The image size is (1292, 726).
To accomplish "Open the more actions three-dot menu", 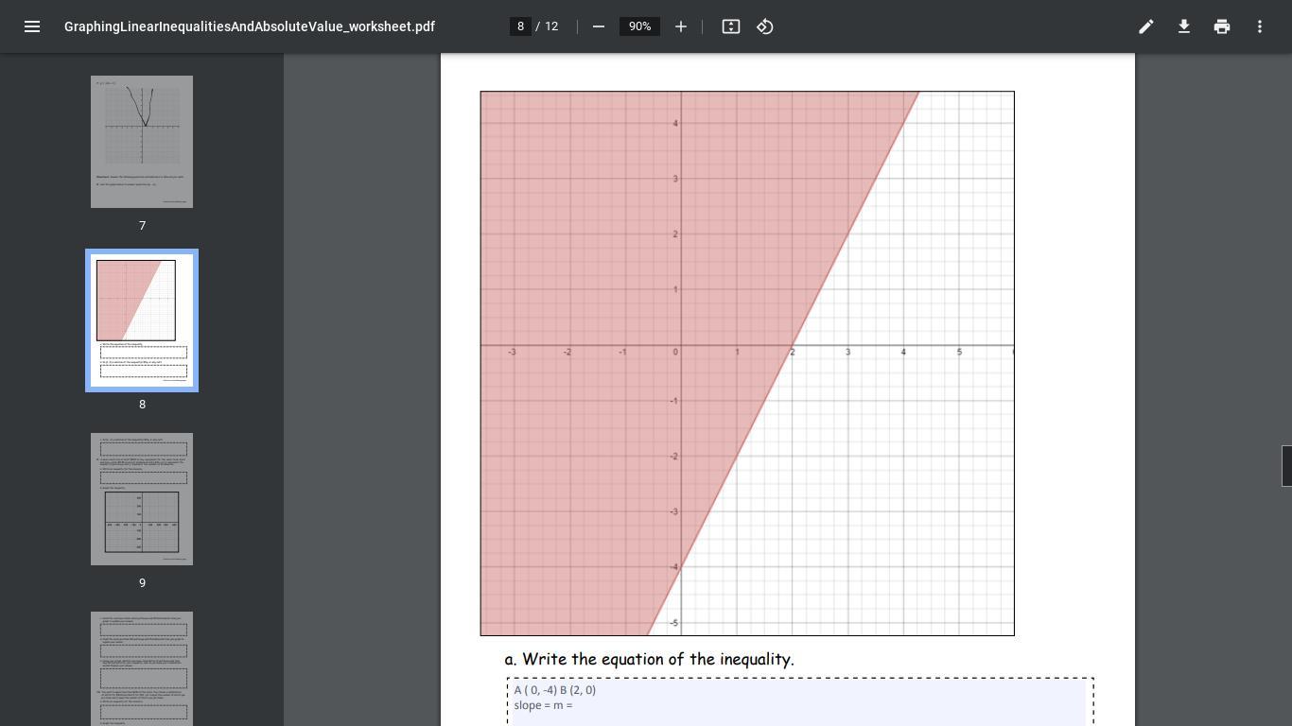I will [x=1260, y=26].
